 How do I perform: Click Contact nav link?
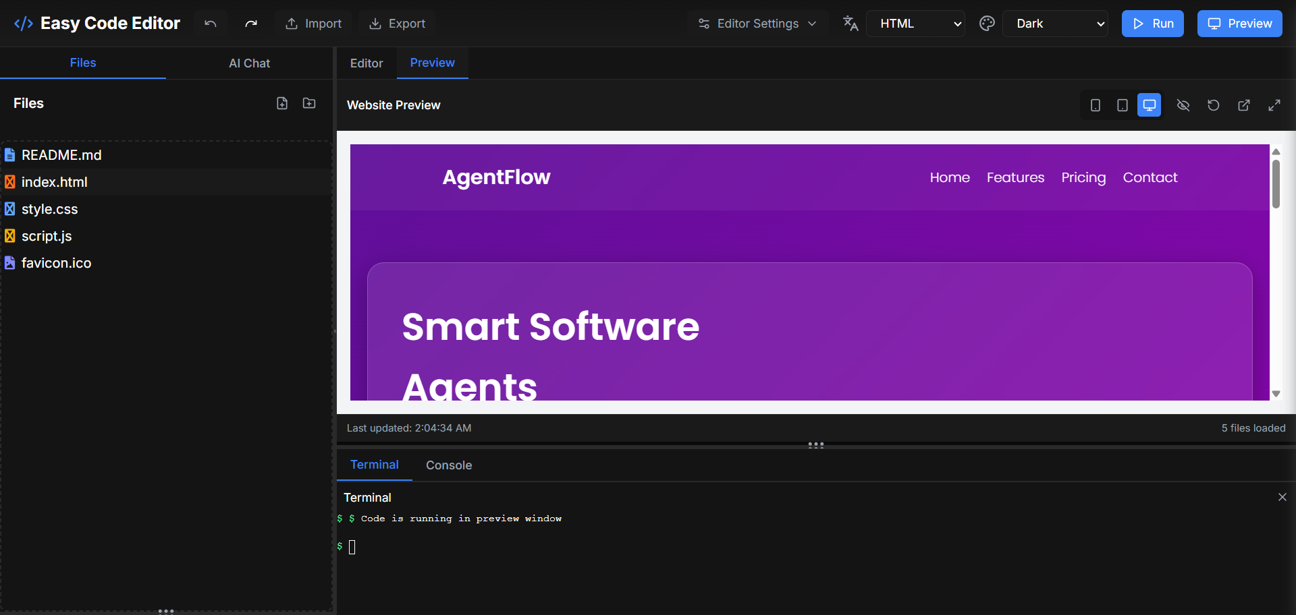tap(1150, 177)
